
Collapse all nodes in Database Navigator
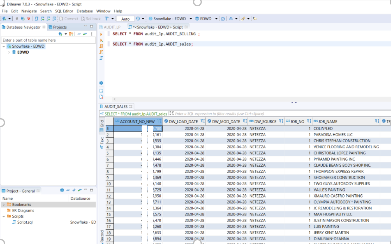point(79,34)
